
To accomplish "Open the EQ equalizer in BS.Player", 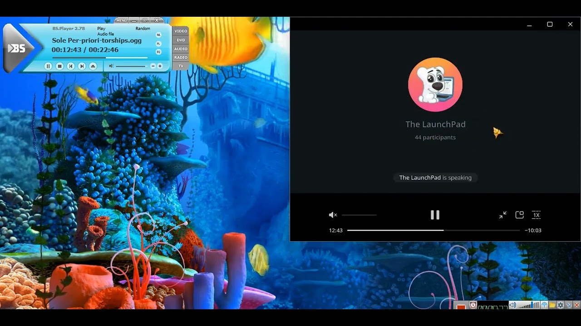I will 158,52.
